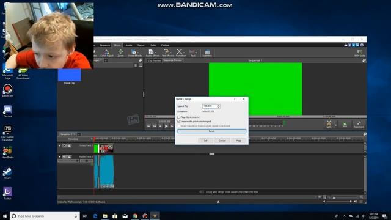The width and height of the screenshot is (391, 220).
Task: Open the Effects menu tab
Action: 117,45
